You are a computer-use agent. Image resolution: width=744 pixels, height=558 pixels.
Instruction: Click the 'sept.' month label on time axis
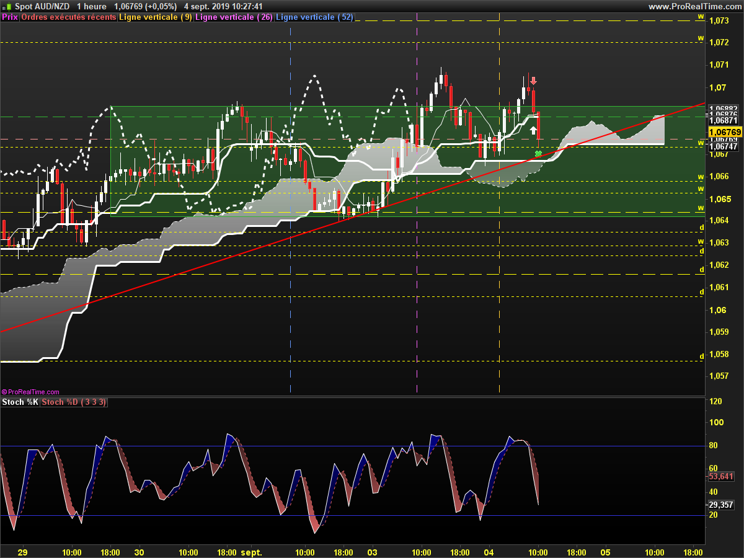pyautogui.click(x=252, y=552)
